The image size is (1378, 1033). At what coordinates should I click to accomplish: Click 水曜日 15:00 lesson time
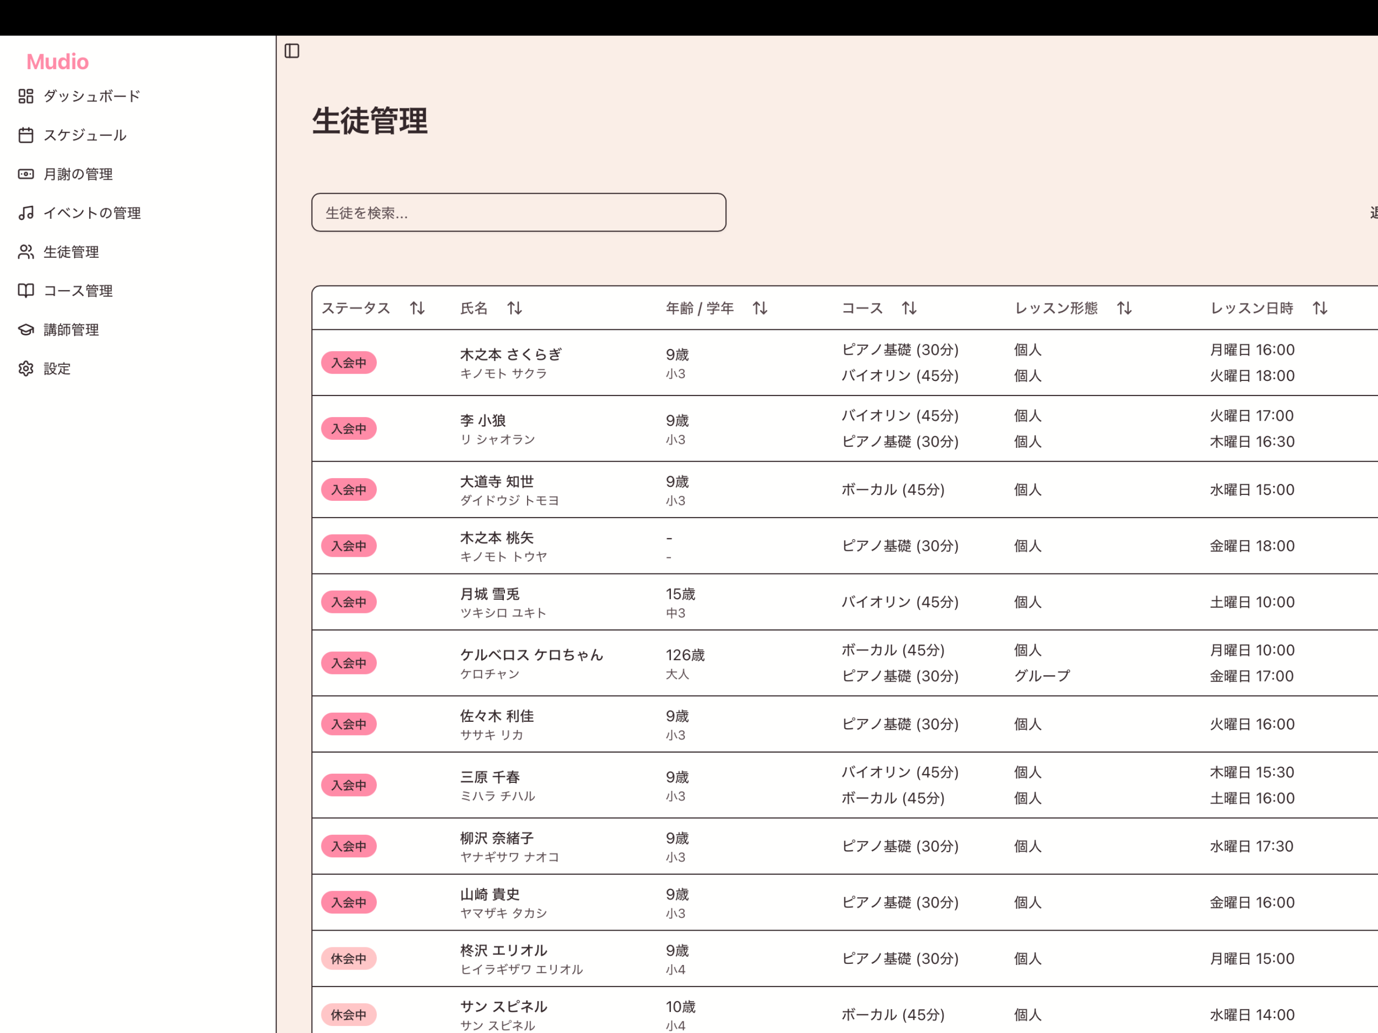coord(1252,490)
